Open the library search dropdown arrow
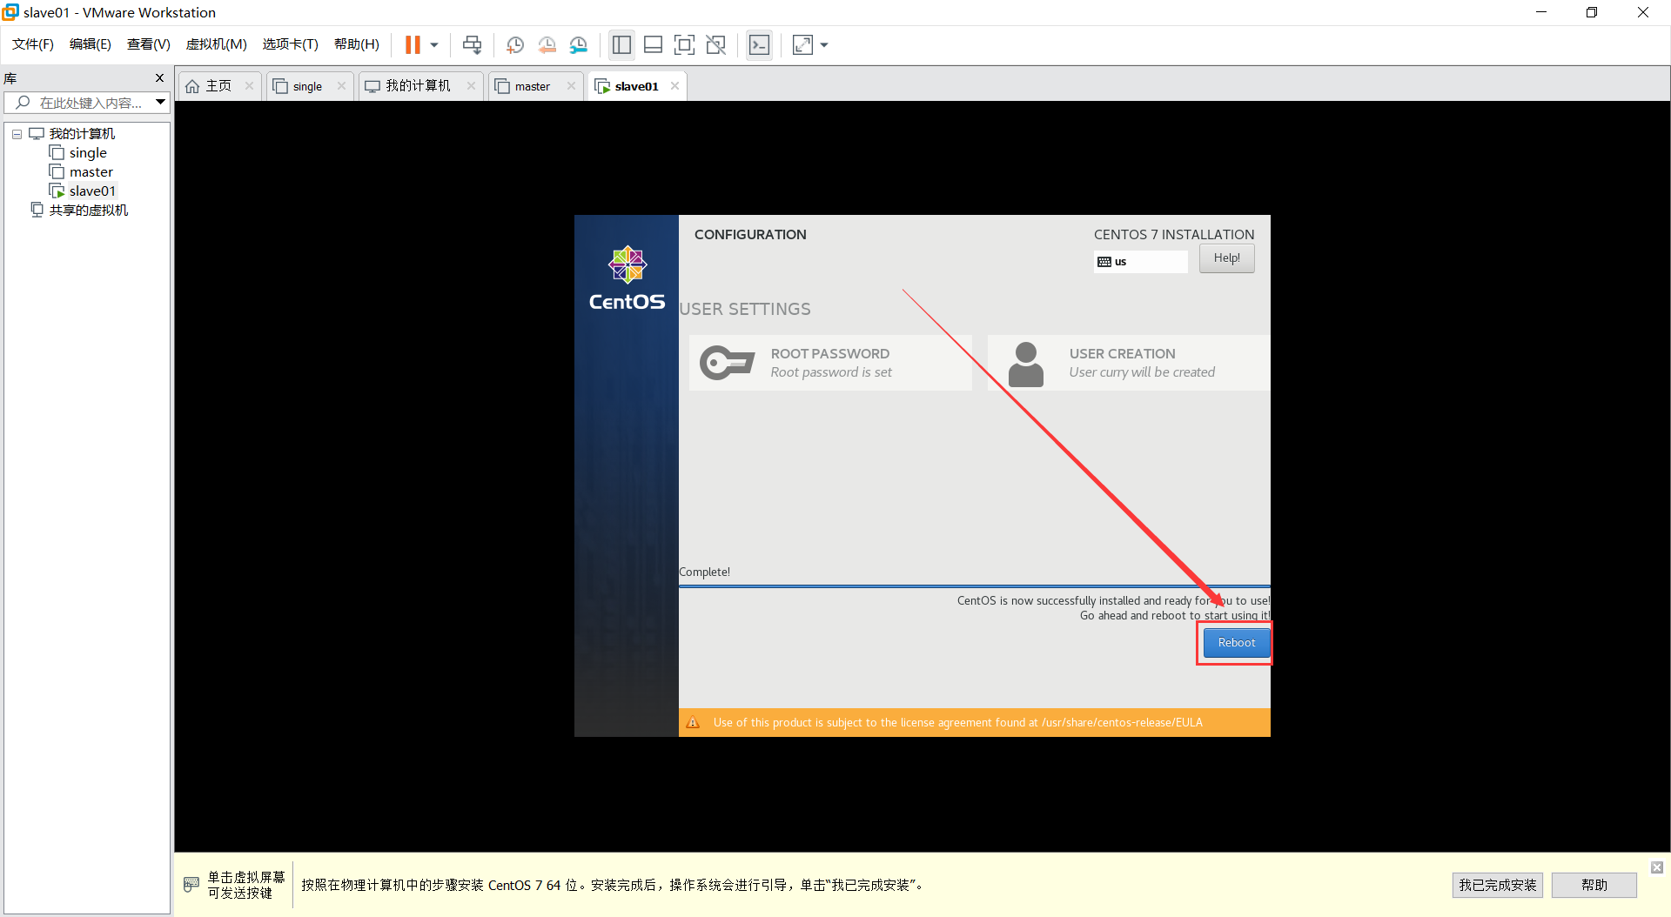This screenshot has height=917, width=1671. pos(161,103)
